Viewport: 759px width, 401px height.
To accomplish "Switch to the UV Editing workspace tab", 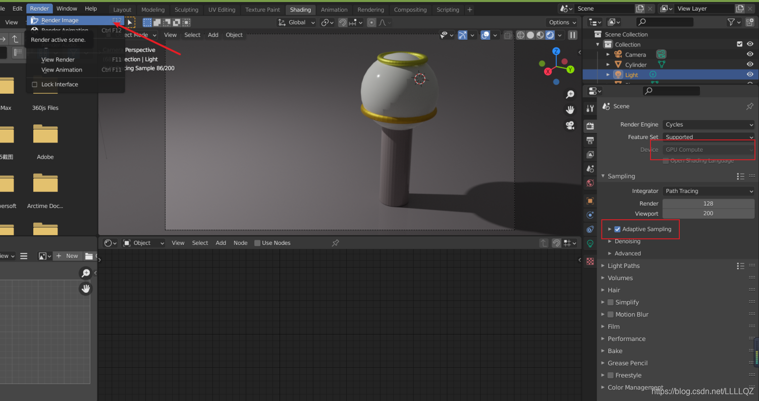I will coord(222,10).
